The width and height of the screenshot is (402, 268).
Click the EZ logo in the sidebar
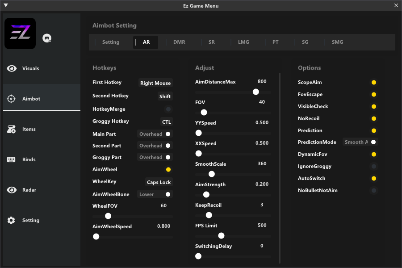pos(20,33)
